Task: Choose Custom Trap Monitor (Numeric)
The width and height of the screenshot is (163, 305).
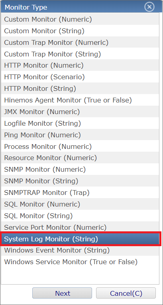Action: tap(80, 42)
